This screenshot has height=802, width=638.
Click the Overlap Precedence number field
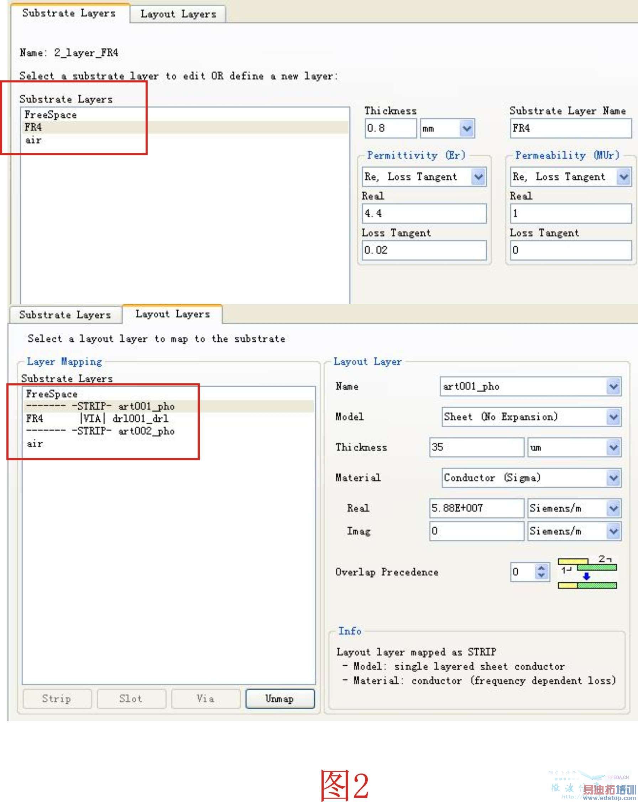(x=523, y=572)
